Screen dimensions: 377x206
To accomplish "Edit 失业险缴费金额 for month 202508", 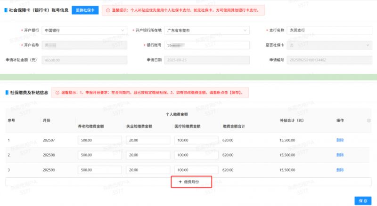I will [x=148, y=155].
